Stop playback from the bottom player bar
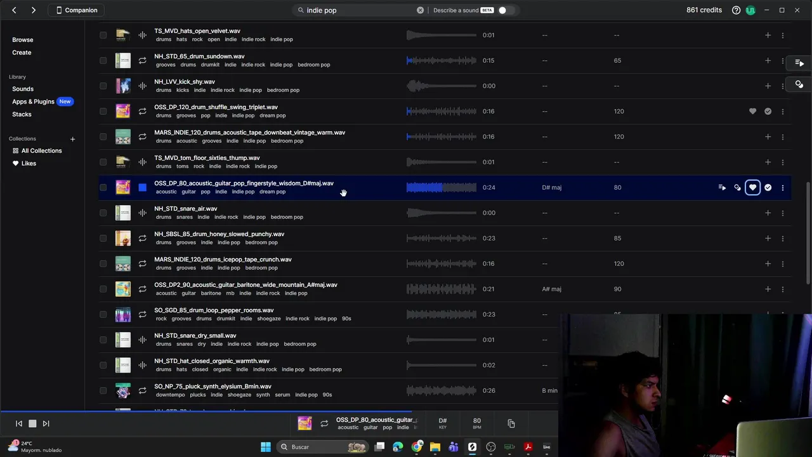Image resolution: width=812 pixels, height=457 pixels. click(32, 423)
